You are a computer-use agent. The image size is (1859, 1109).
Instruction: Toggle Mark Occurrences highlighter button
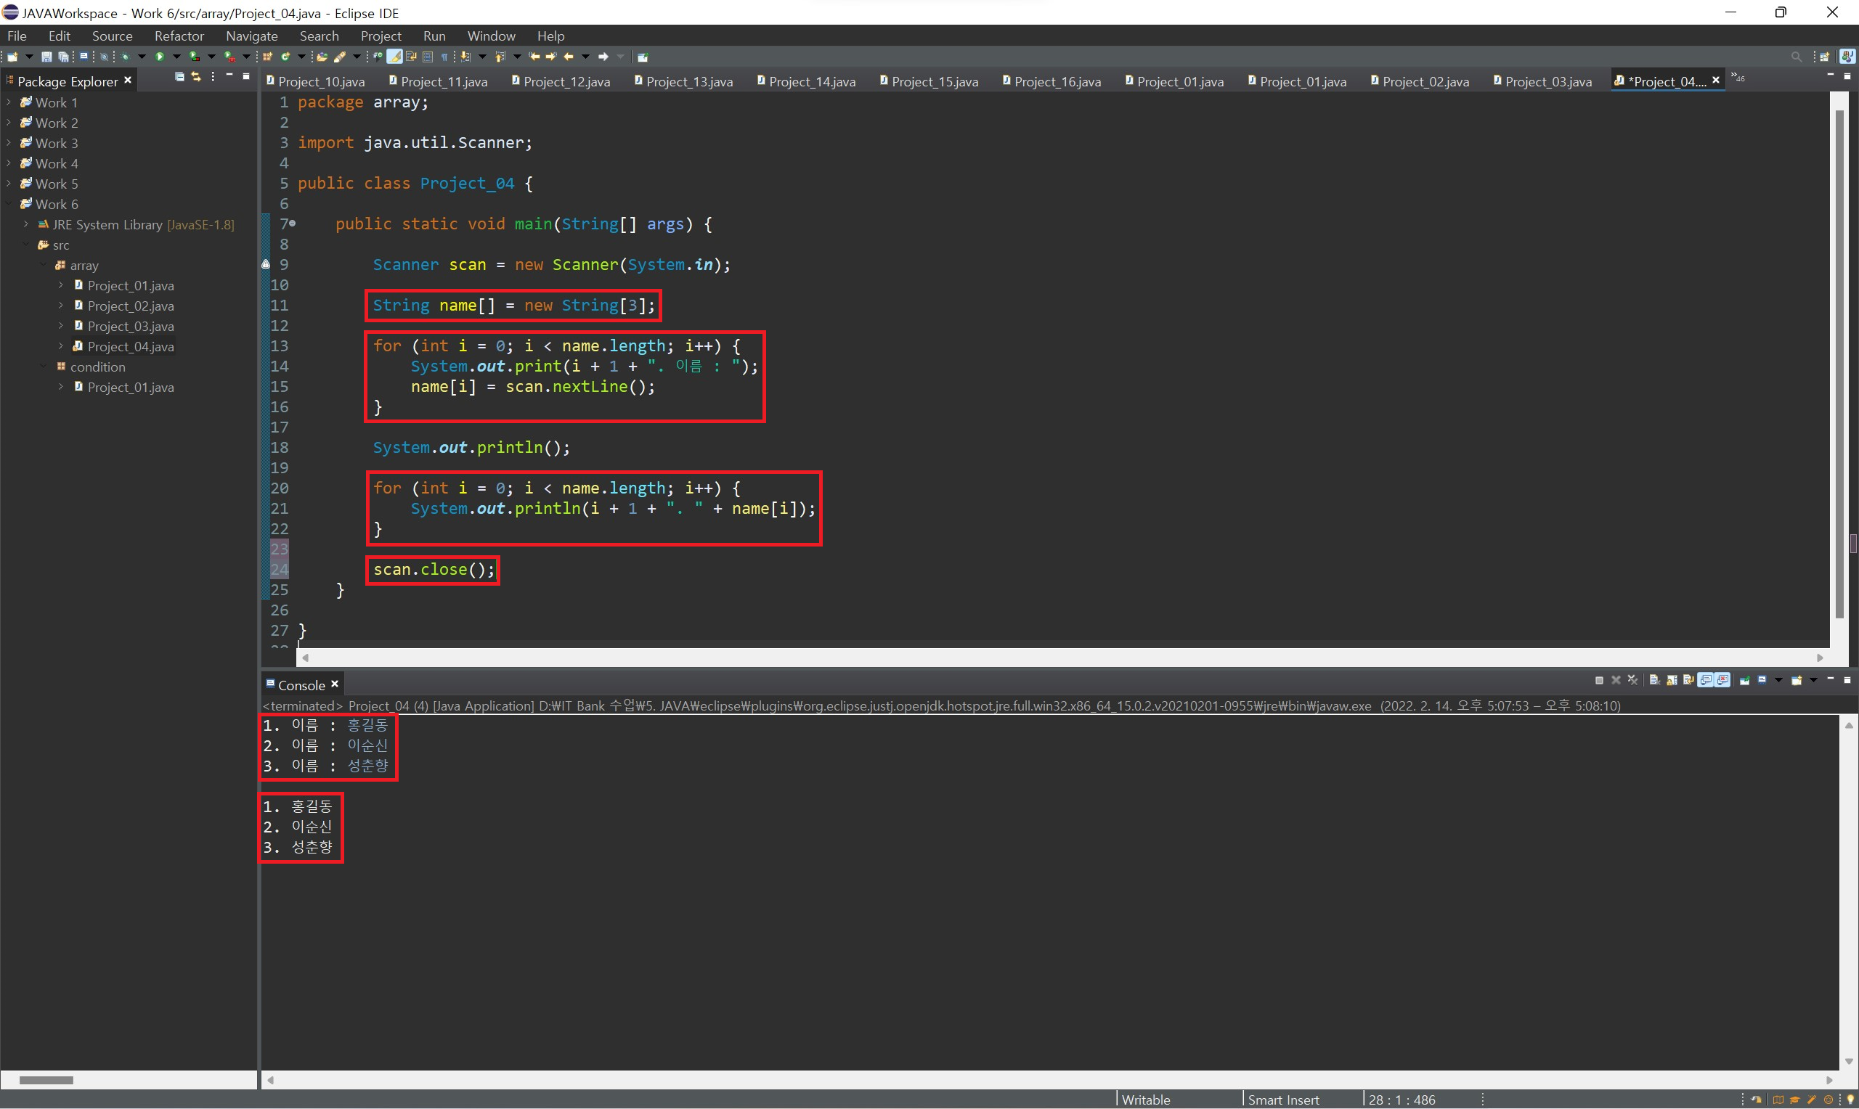[x=394, y=57]
